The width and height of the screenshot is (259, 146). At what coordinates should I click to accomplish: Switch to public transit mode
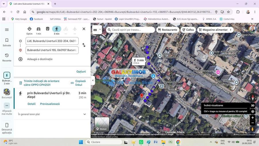tap(47, 29)
